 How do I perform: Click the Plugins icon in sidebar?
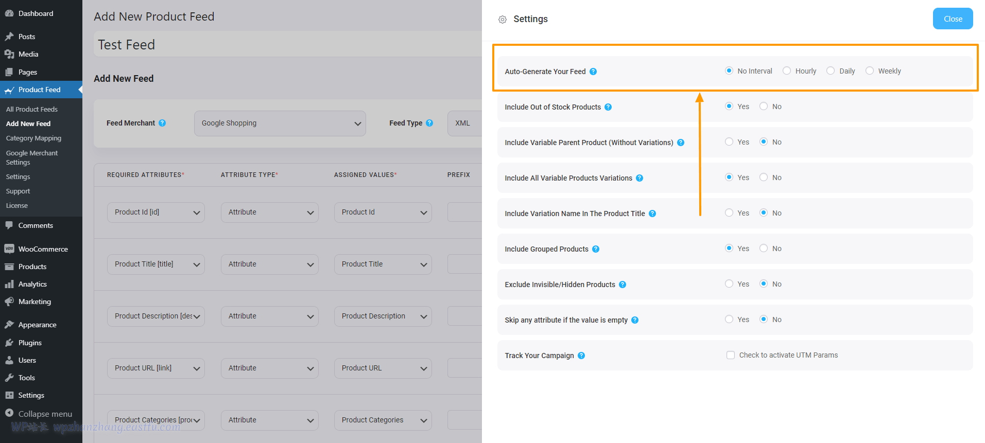click(x=9, y=343)
